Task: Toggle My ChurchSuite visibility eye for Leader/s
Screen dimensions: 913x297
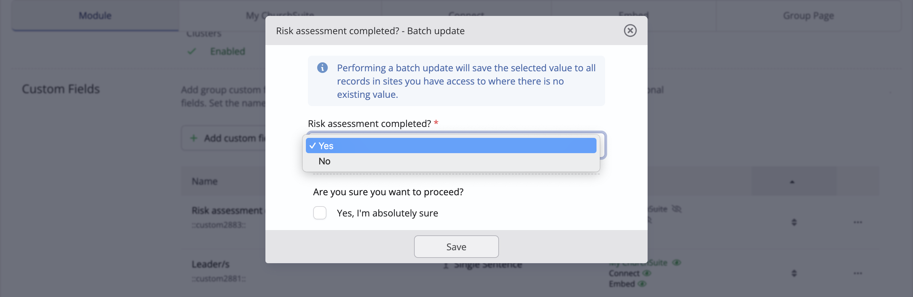Action: coord(676,263)
